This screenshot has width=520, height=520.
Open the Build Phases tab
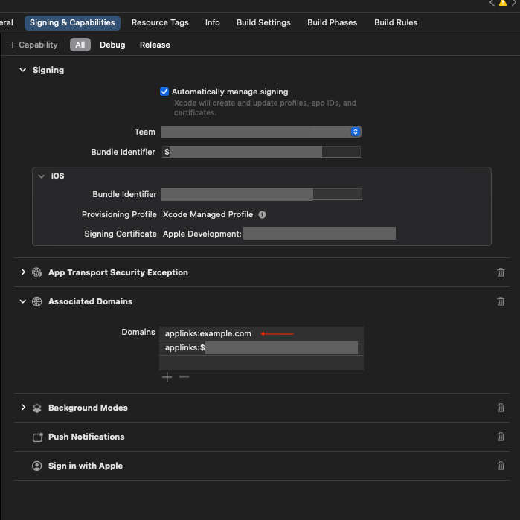coord(332,22)
